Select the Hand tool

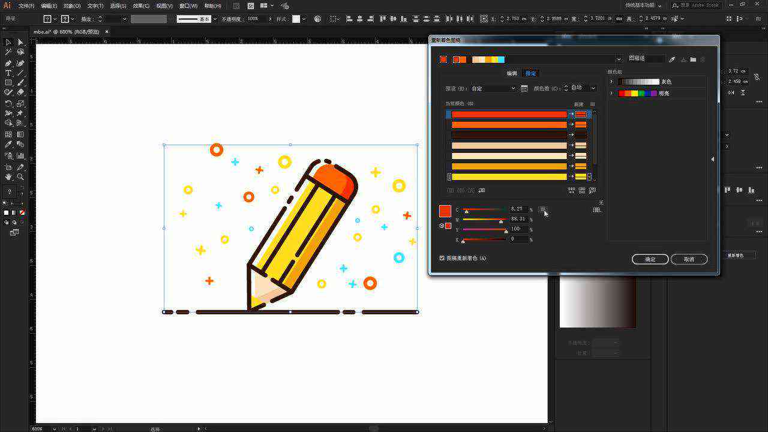tap(8, 177)
